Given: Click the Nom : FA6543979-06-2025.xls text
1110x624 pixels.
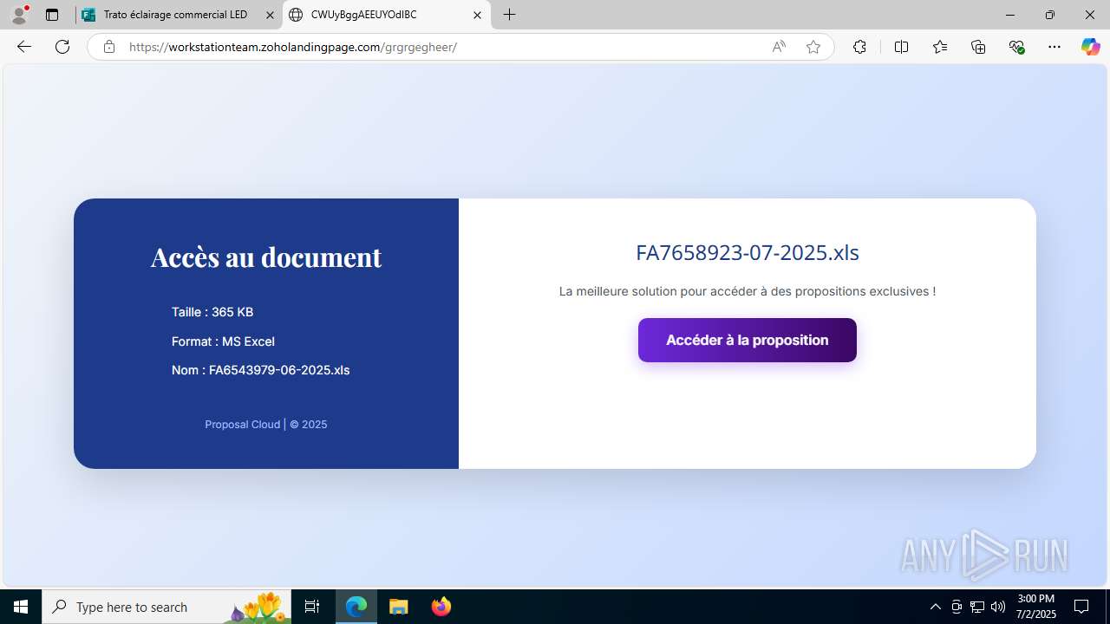Looking at the screenshot, I should (260, 370).
